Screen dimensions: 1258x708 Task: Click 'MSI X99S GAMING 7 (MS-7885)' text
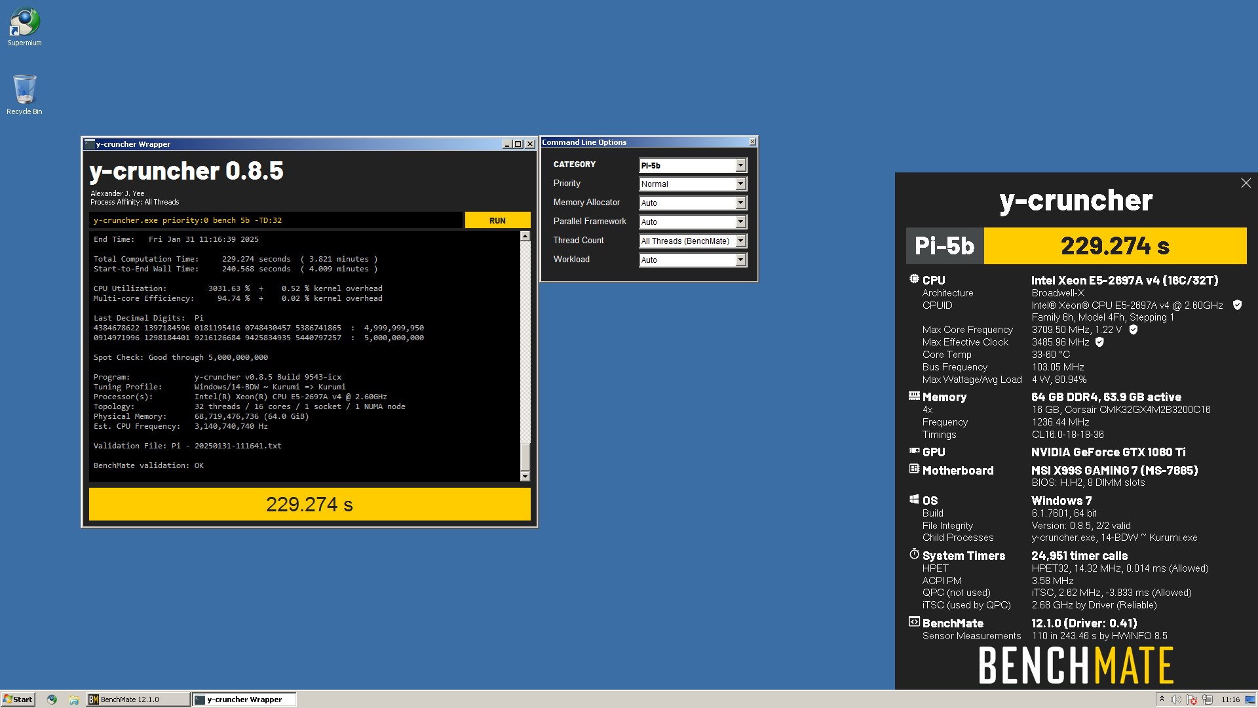click(1115, 471)
